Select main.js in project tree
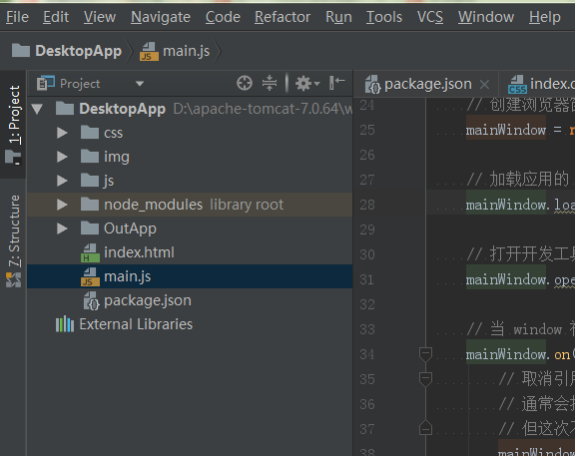The height and width of the screenshot is (456, 575). [190, 276]
